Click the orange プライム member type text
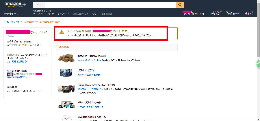This screenshot has width=260, height=121. coord(23,45)
